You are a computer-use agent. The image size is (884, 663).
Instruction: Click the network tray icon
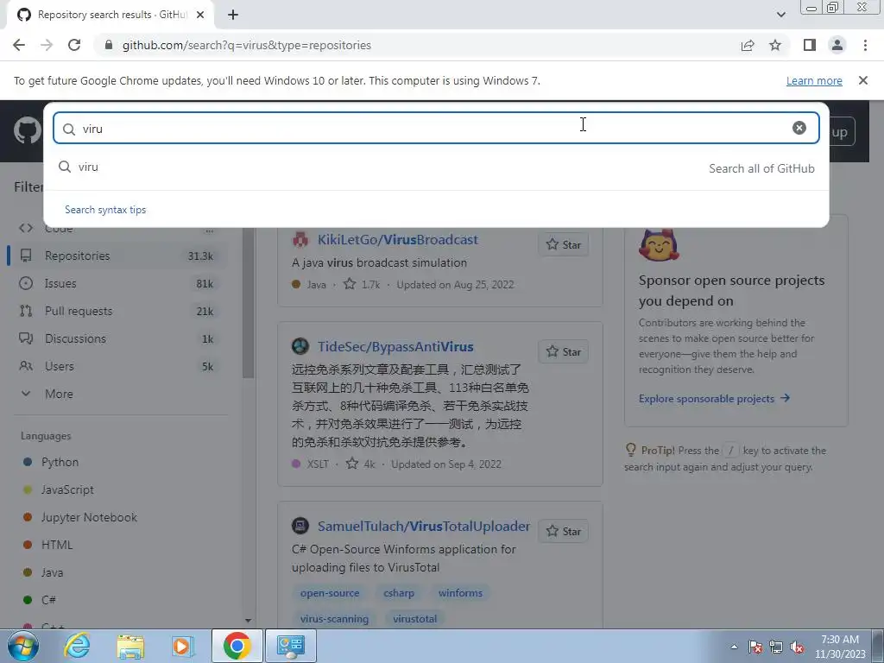coord(776,647)
